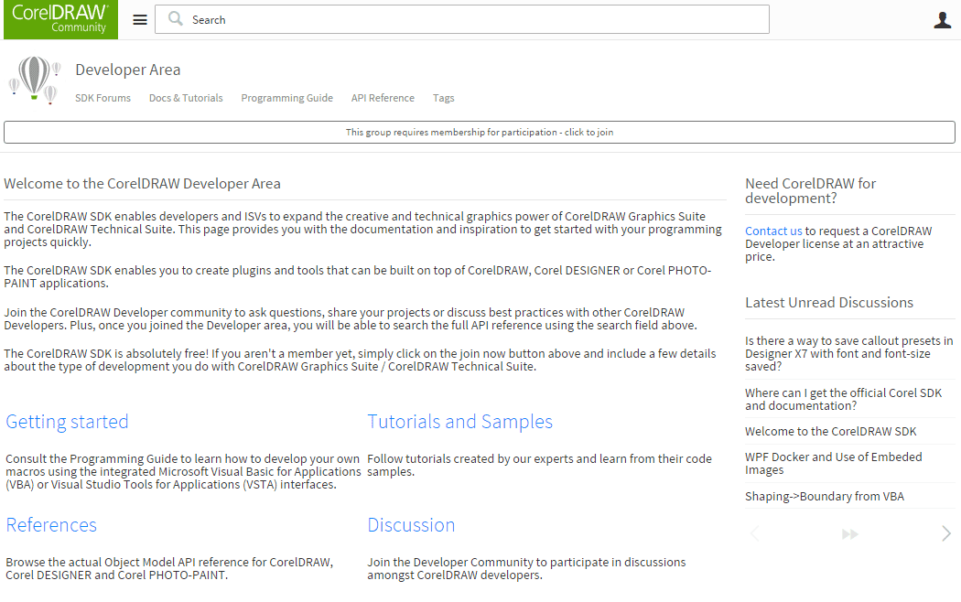This screenshot has width=961, height=602.
Task: Open the Programming Guide tab
Action: (x=286, y=98)
